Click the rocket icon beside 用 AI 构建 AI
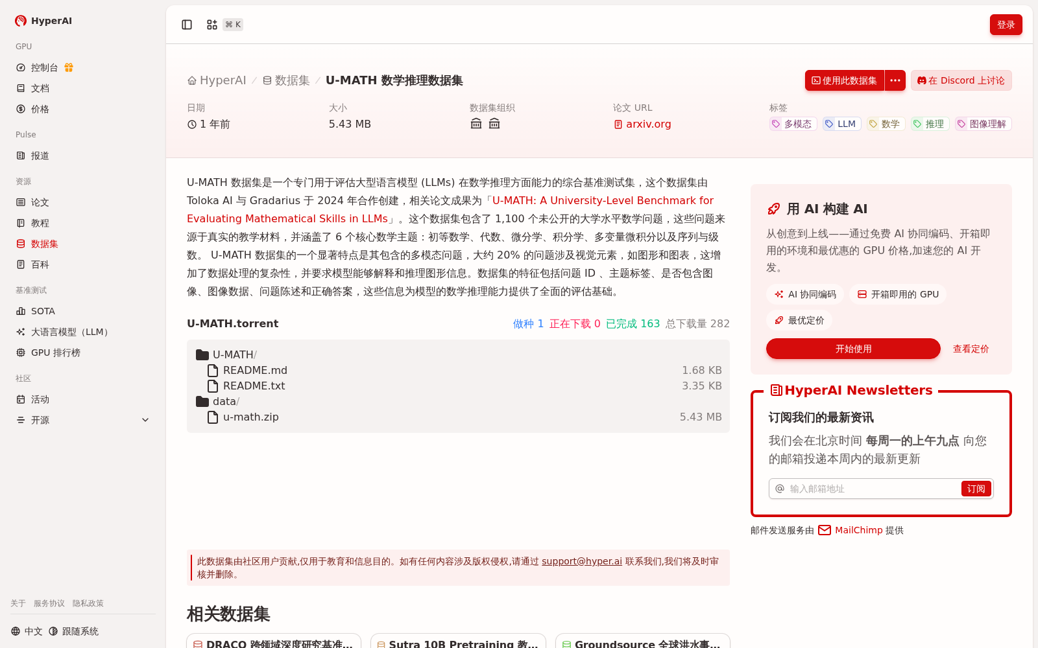1038x648 pixels. pyautogui.click(x=773, y=209)
